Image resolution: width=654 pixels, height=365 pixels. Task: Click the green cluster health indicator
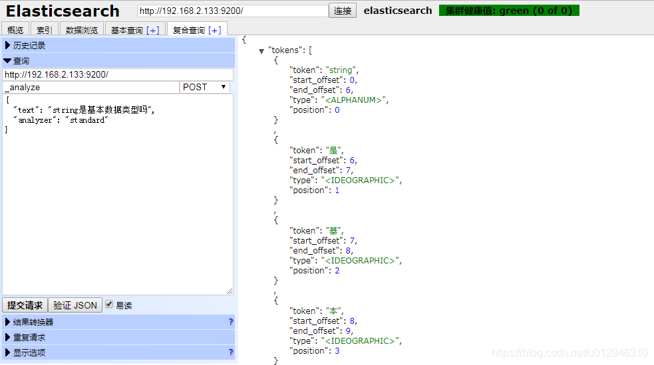pyautogui.click(x=509, y=11)
